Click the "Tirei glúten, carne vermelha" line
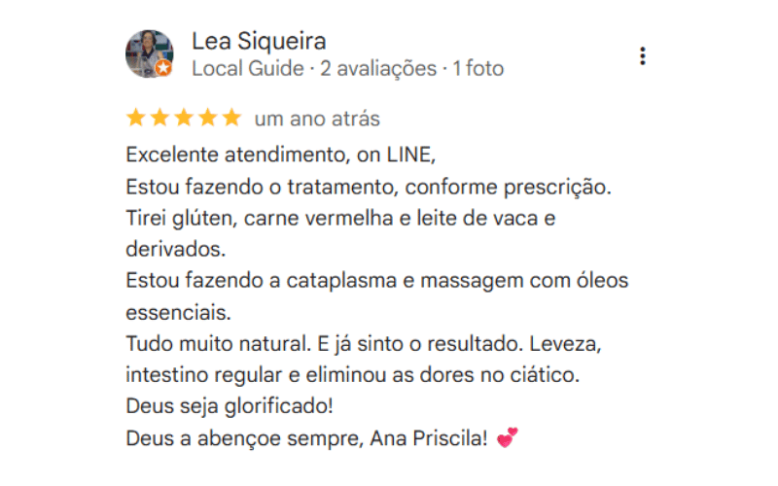The height and width of the screenshot is (486, 778). coord(340,218)
